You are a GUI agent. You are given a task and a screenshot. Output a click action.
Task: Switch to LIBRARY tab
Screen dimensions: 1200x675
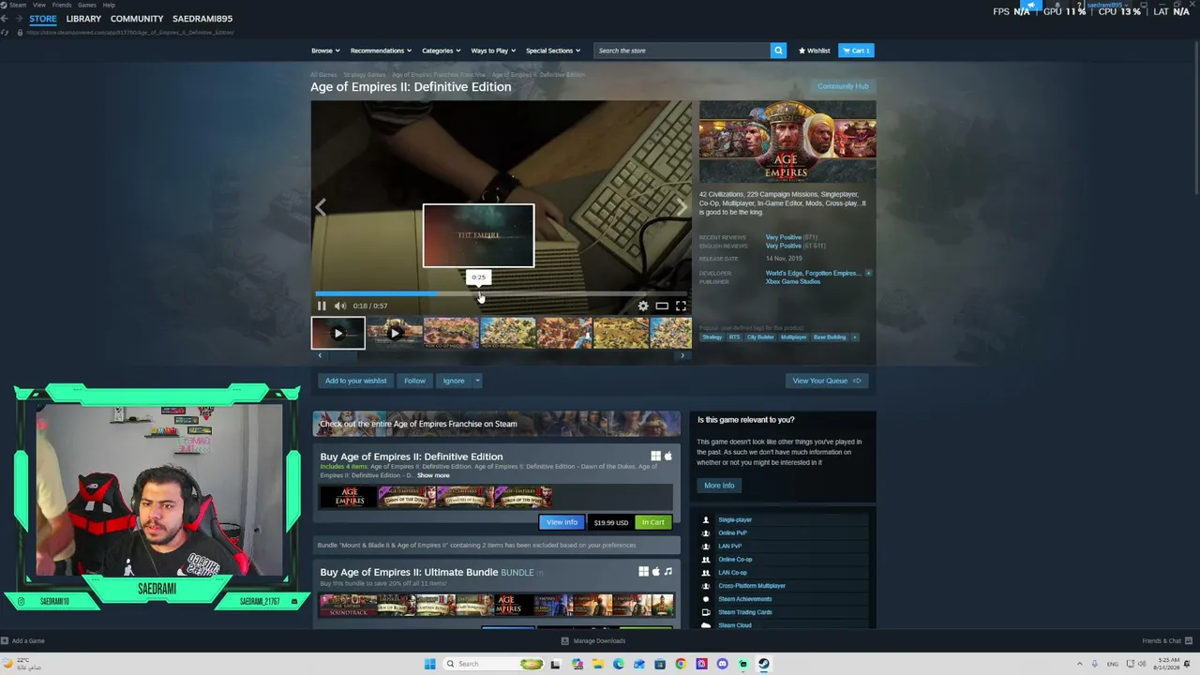pyautogui.click(x=83, y=19)
